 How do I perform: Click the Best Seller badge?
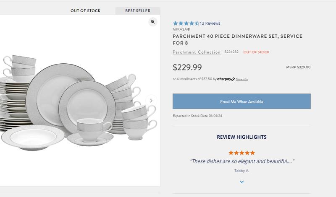coord(138,10)
